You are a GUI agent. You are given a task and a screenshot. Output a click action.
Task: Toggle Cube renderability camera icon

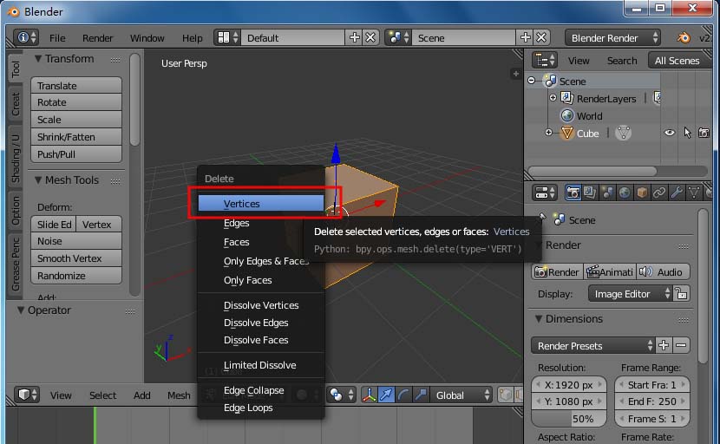(x=704, y=134)
